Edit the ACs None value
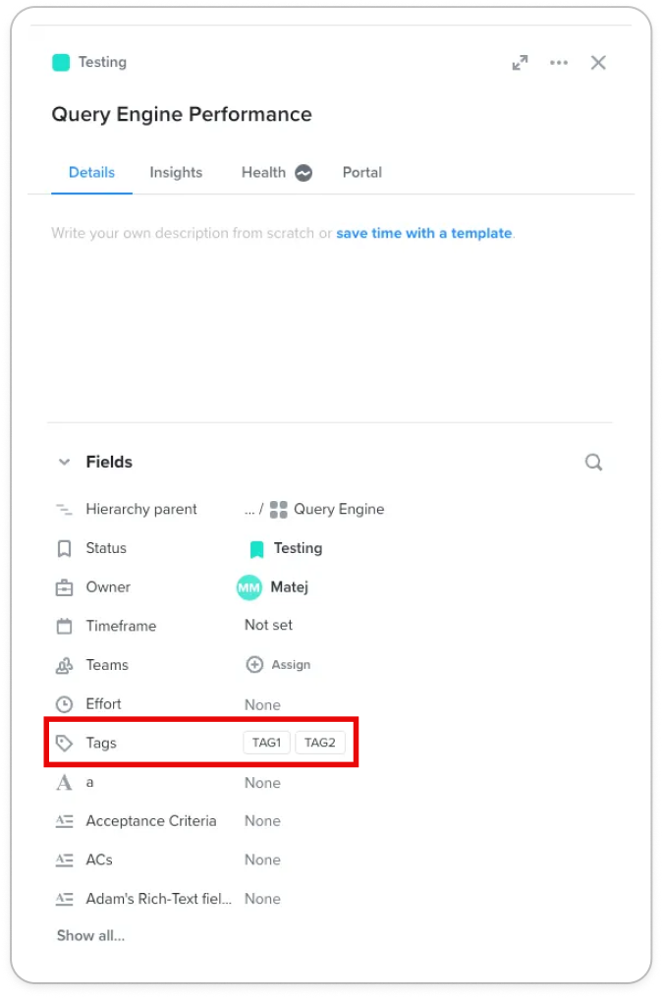Screen dimensions: 663x998 pyautogui.click(x=262, y=859)
